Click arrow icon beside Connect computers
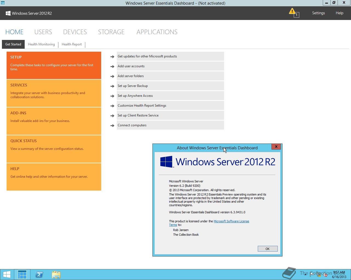This screenshot has width=351, height=280. click(112, 126)
